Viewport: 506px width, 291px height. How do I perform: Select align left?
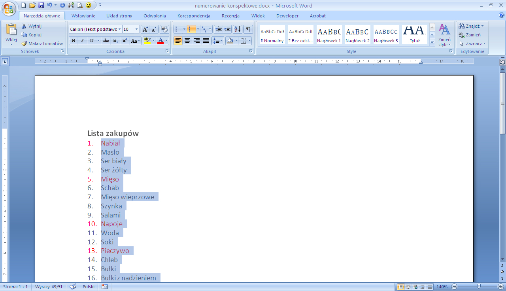click(x=178, y=41)
